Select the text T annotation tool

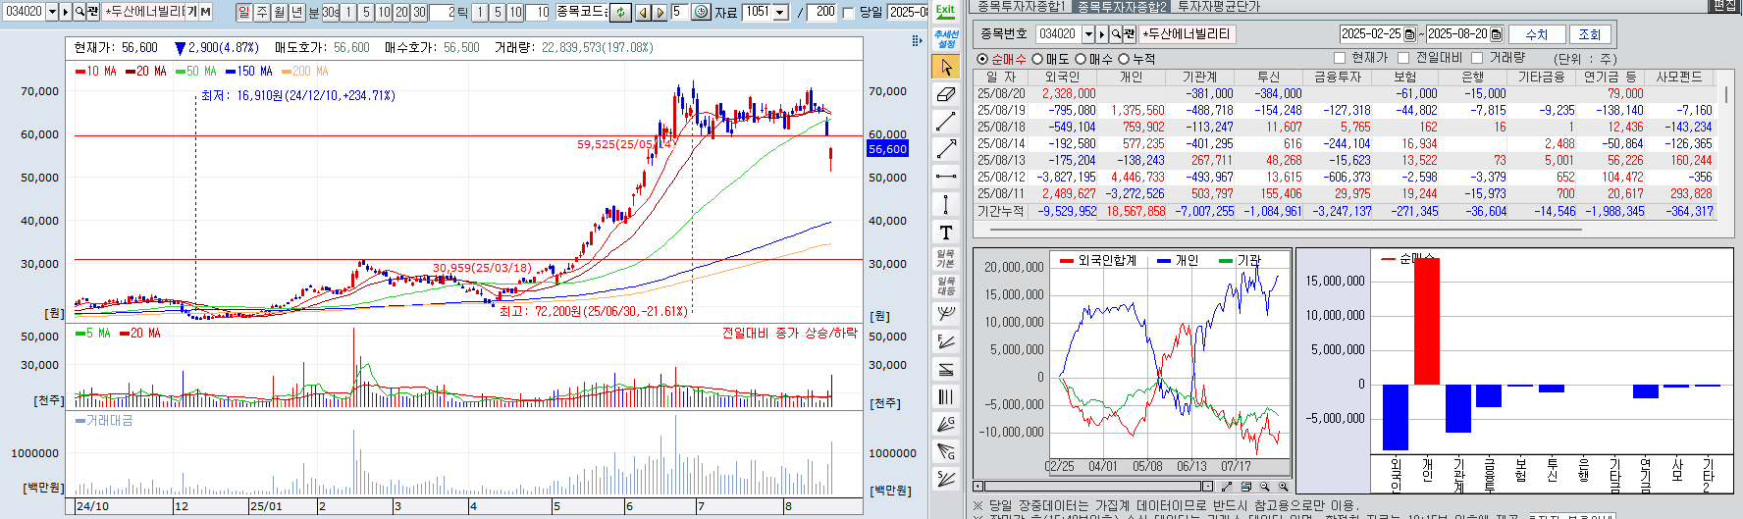[x=945, y=232]
